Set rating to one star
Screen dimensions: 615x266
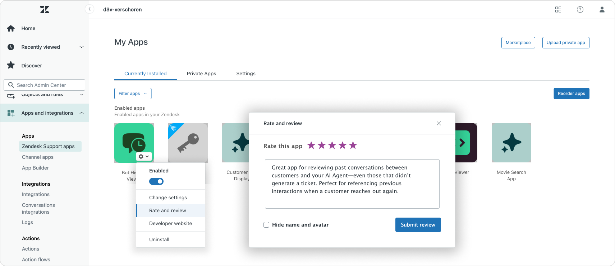(311, 145)
